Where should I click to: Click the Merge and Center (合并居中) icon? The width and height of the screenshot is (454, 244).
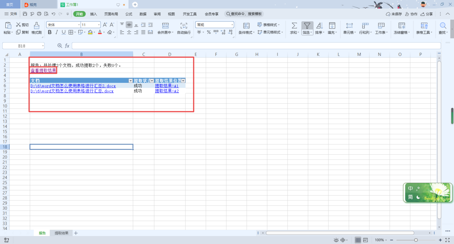pos(165,25)
